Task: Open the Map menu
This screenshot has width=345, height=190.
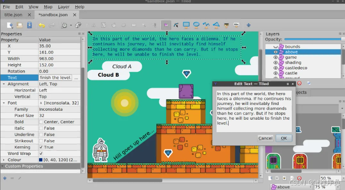Action: (x=48, y=7)
